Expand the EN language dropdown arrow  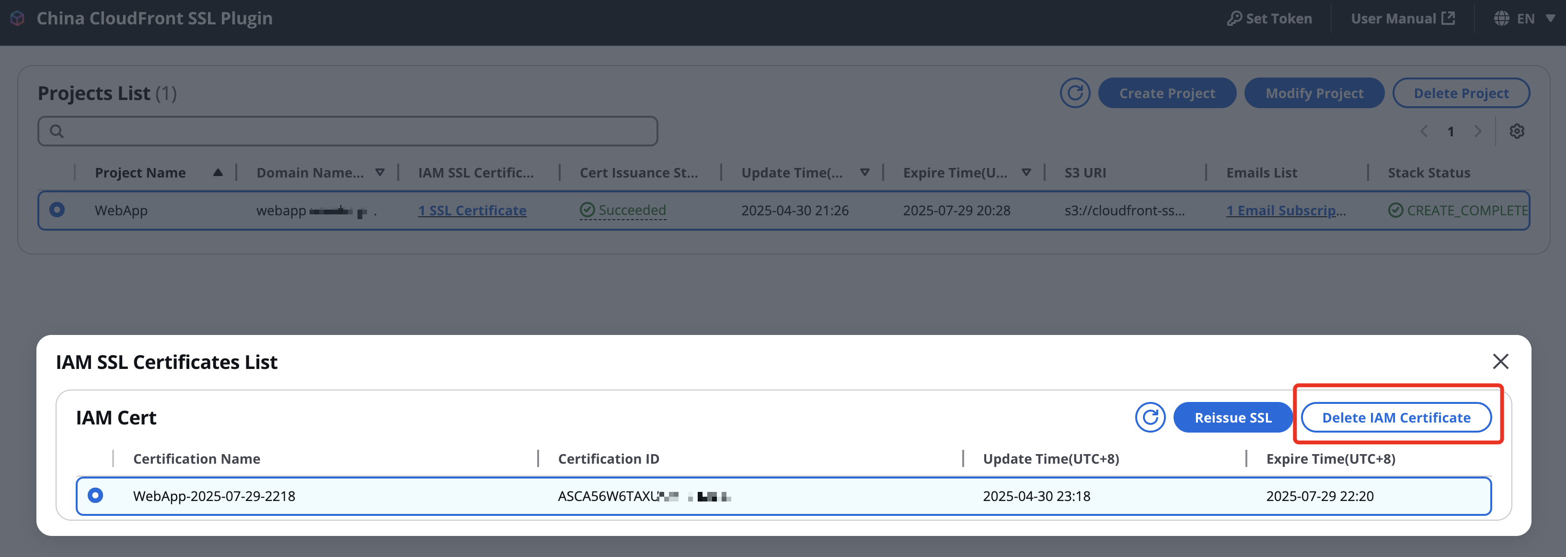(x=1550, y=19)
